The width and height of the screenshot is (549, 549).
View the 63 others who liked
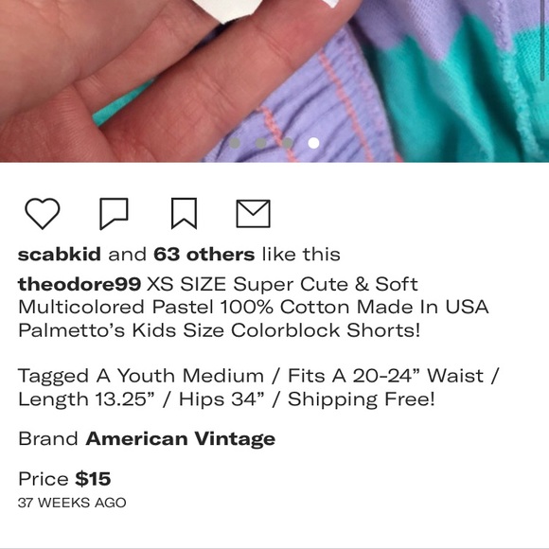[x=204, y=254]
